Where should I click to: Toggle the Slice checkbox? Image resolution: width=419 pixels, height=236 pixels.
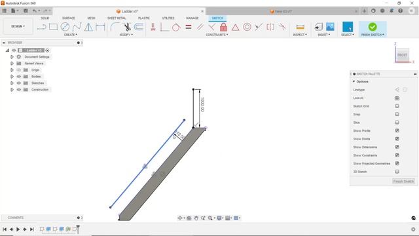tap(397, 123)
